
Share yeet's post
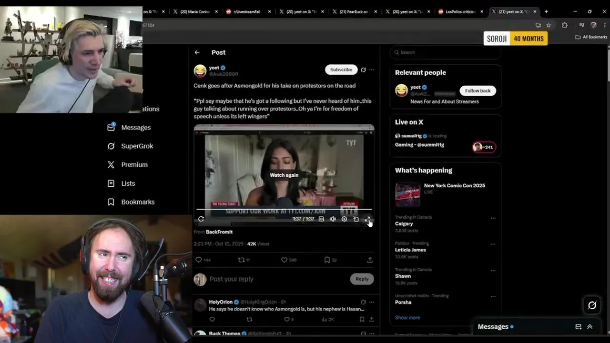[x=370, y=260]
